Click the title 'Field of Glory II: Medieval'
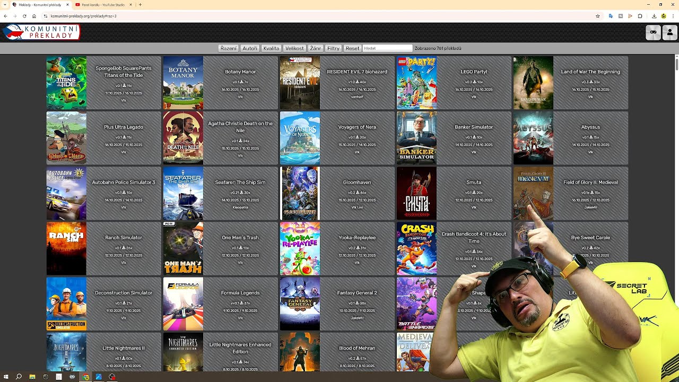 (590, 183)
